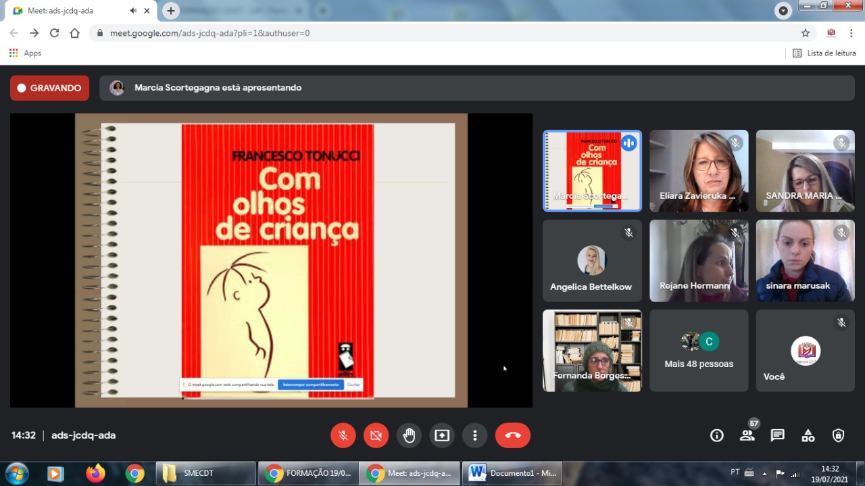Select Angelica Bettelkow participant tile
Screen dimensions: 865x486
(592, 260)
